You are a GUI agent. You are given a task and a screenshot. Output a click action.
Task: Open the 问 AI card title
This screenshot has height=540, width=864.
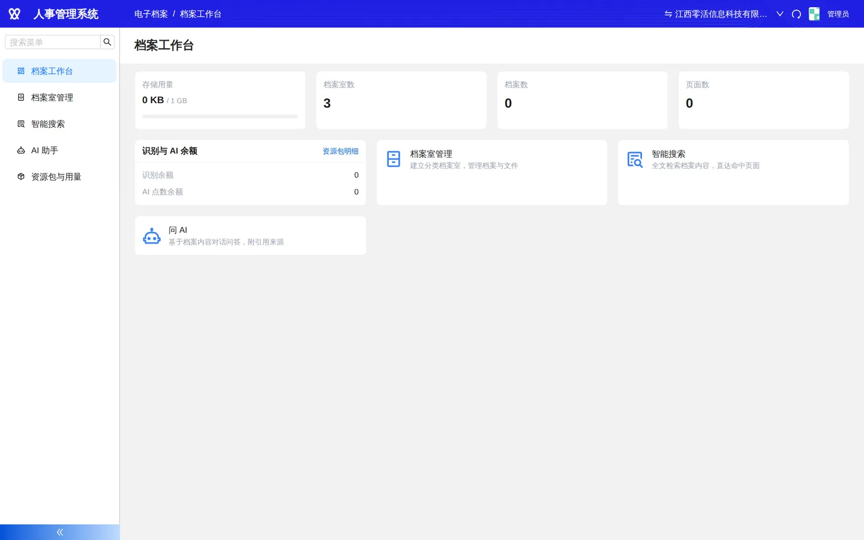[x=178, y=230]
